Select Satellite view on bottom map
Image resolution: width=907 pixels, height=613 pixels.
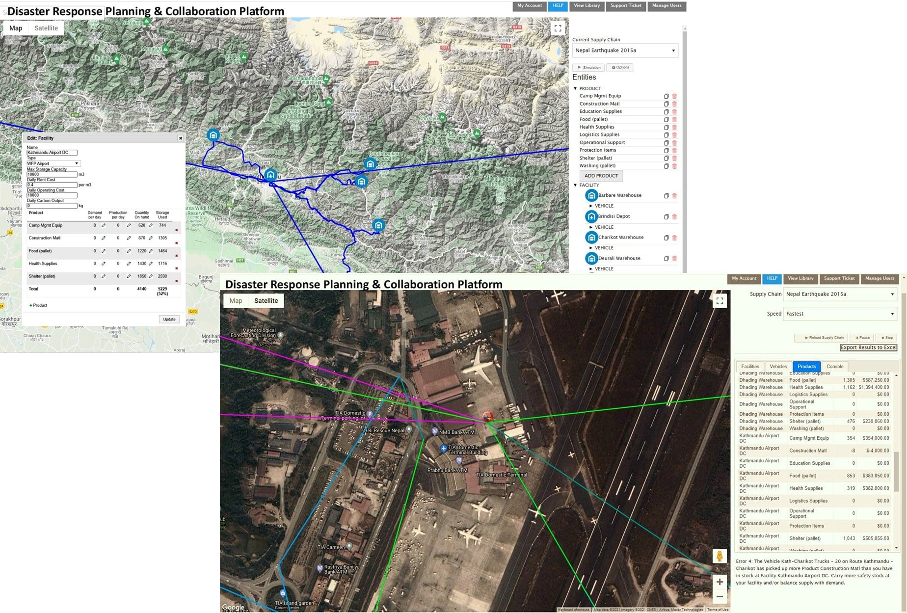coord(266,301)
